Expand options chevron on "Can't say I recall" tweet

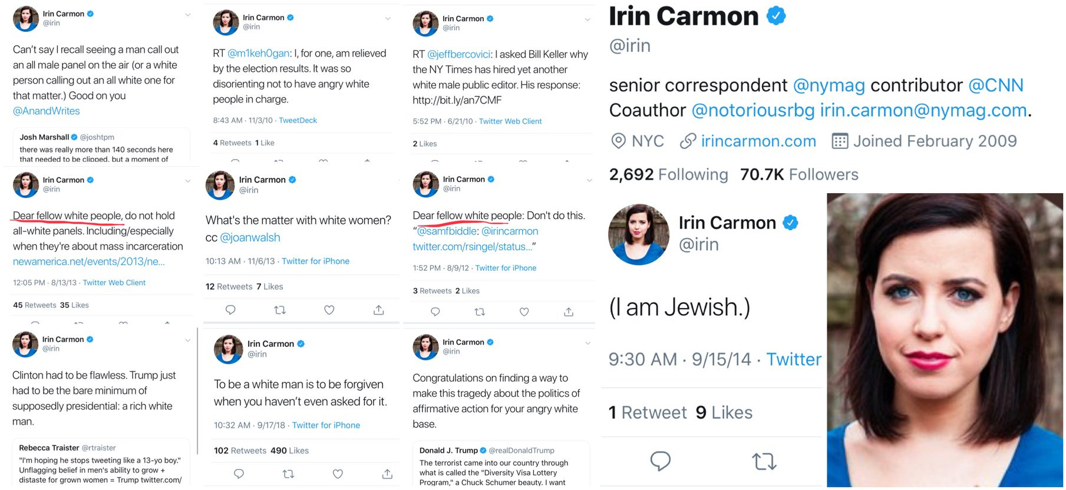click(188, 15)
